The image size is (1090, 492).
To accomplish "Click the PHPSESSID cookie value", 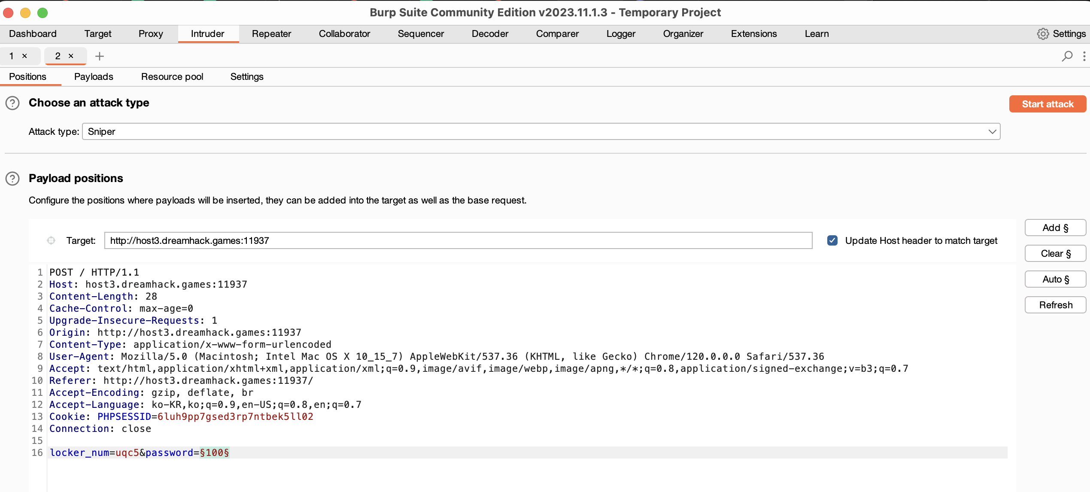I will (x=235, y=416).
